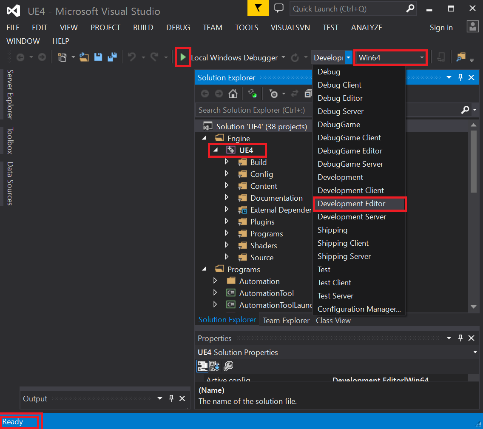Click the Solution Explorer vertical scrollbar thumb
This screenshot has width=483, height=429.
[x=474, y=162]
